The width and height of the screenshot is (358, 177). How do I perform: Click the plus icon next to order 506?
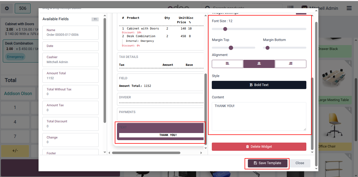7,8
